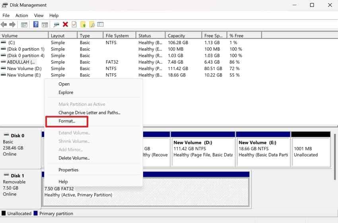The image size is (338, 223).
Task: Click the disk icon next to Disk 1
Action: click(6, 175)
